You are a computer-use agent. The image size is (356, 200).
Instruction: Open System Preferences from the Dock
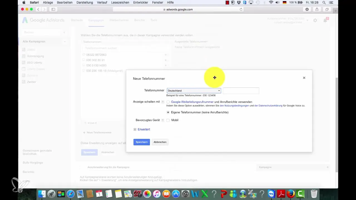click(x=185, y=194)
